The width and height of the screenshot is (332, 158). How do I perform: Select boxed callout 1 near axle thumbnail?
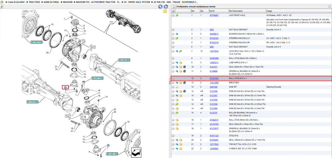[x=111, y=23]
